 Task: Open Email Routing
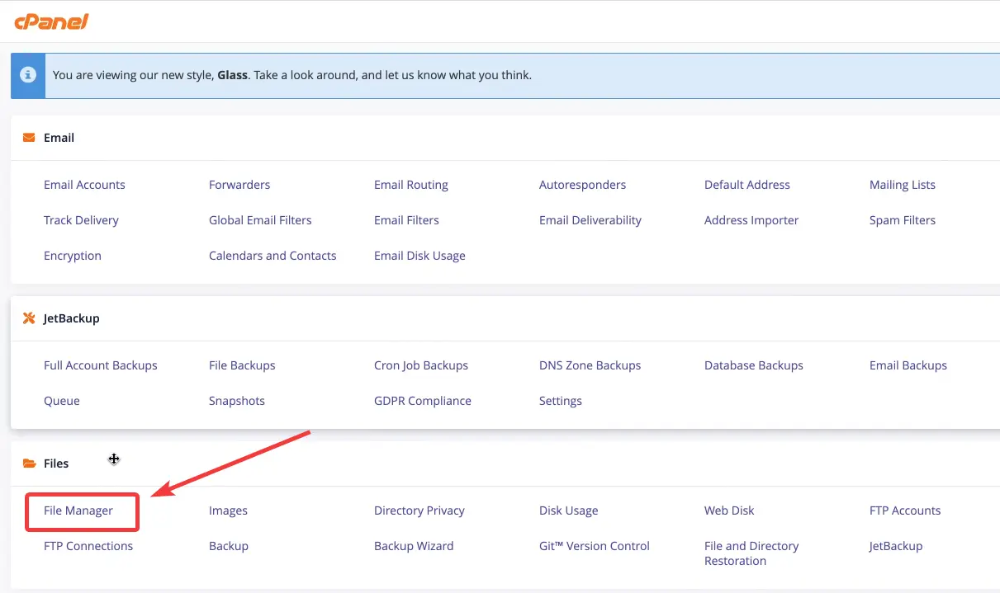(411, 185)
